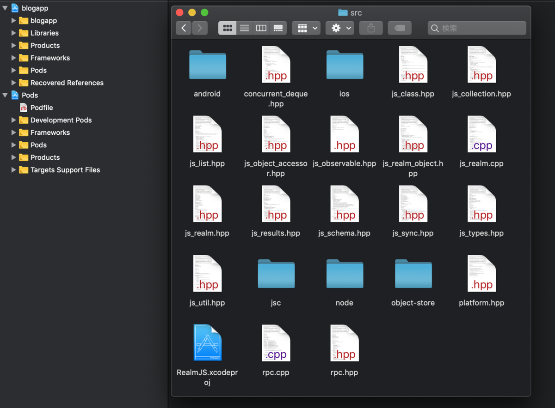Screen dimensions: 555x408
Task: Switch Finder to icon view
Action: 227,28
